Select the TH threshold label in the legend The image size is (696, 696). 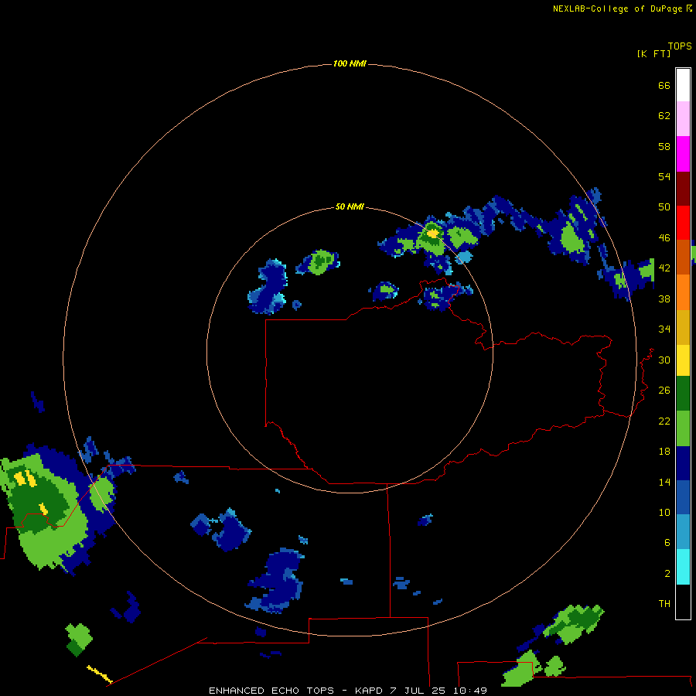[664, 604]
